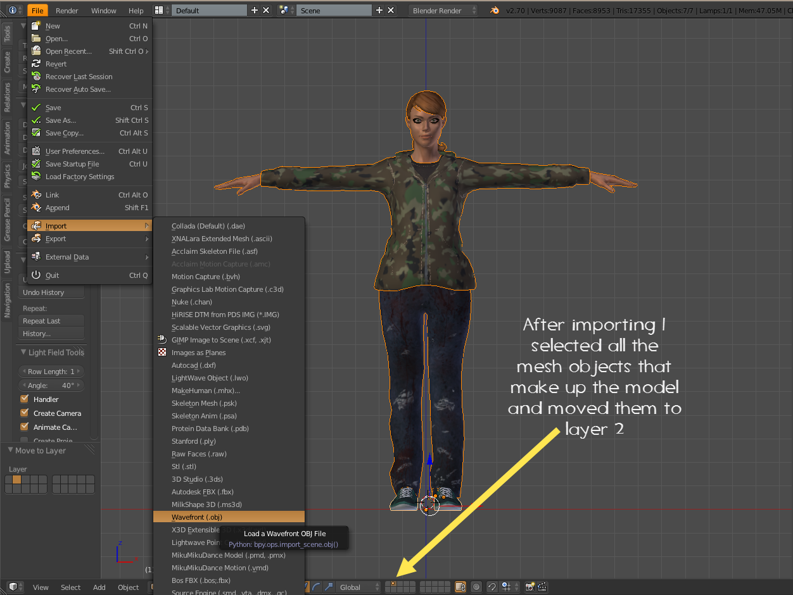This screenshot has height=595, width=793.
Task: Expand the External Data submenu
Action: click(89, 257)
